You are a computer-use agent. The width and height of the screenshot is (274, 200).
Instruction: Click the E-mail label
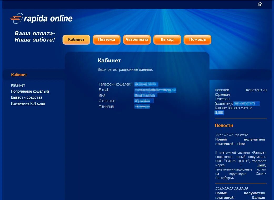click(103, 90)
